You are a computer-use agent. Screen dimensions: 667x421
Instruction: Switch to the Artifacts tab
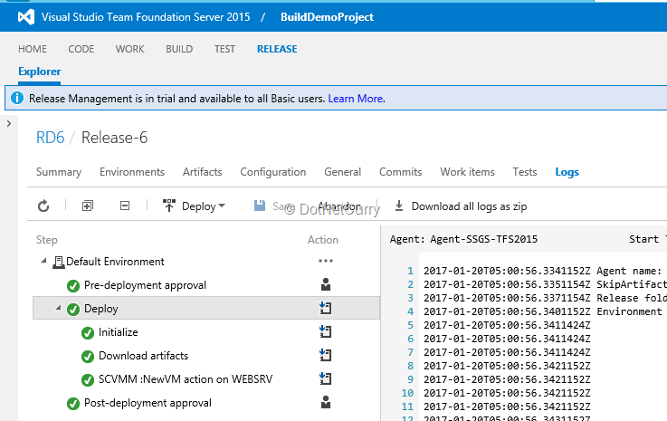(203, 172)
